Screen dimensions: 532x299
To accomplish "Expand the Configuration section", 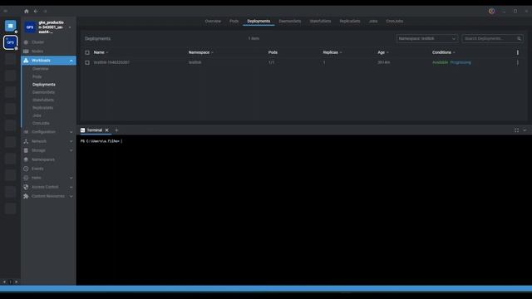I will tap(71, 132).
